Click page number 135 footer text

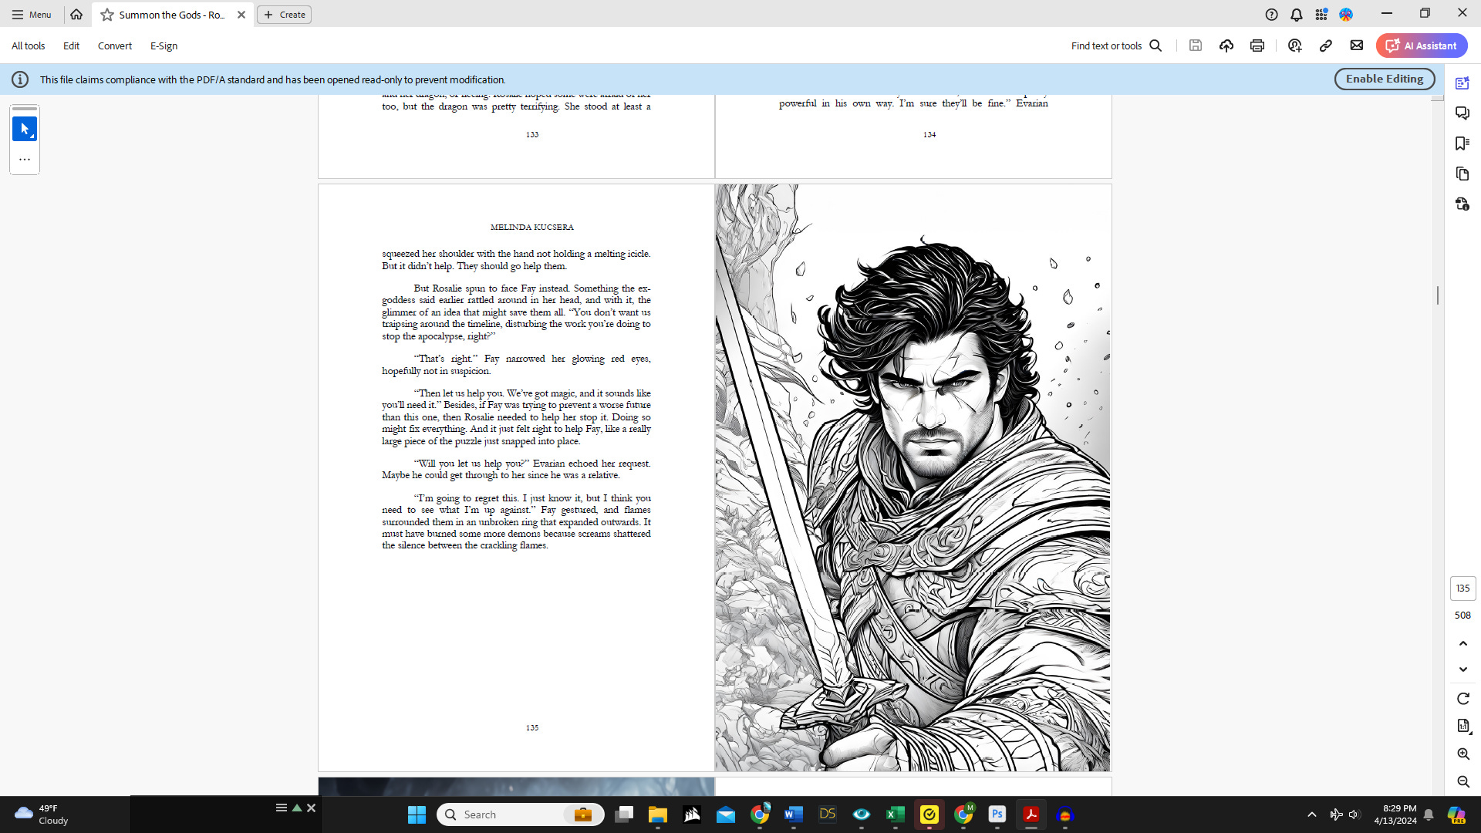tap(532, 728)
